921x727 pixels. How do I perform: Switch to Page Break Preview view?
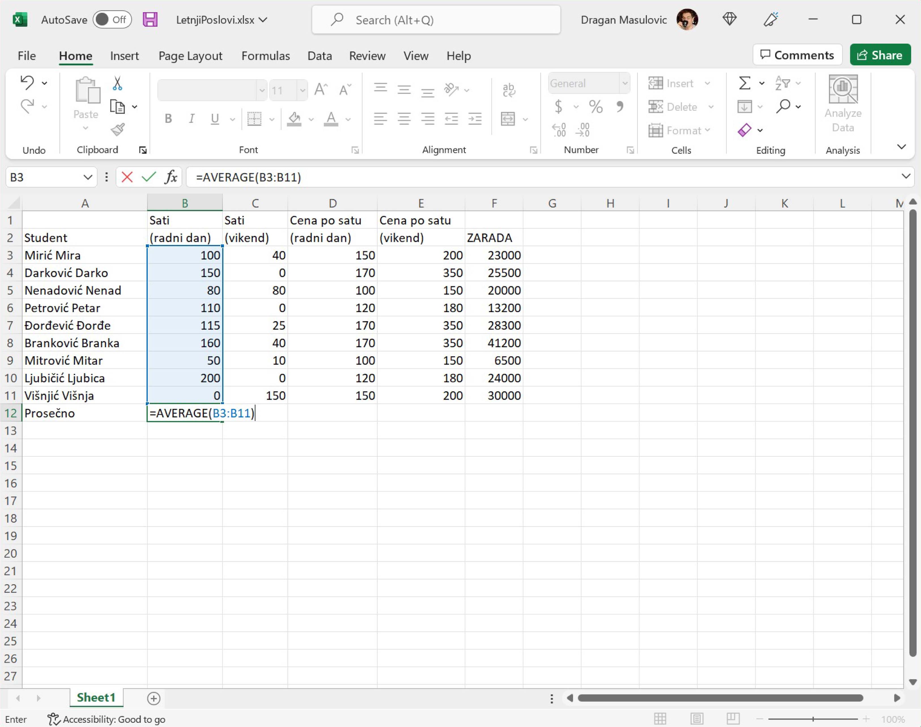733,719
